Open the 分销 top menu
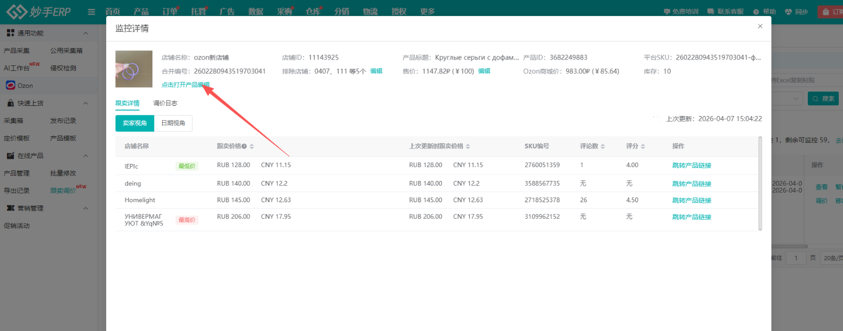Viewport: 843px width, 331px height. [342, 12]
